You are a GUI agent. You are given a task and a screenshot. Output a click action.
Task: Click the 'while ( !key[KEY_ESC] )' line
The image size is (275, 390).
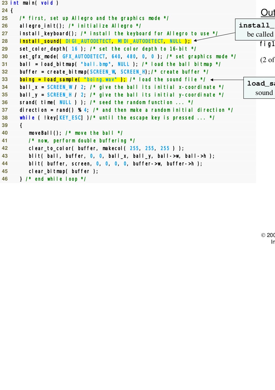(x=117, y=118)
